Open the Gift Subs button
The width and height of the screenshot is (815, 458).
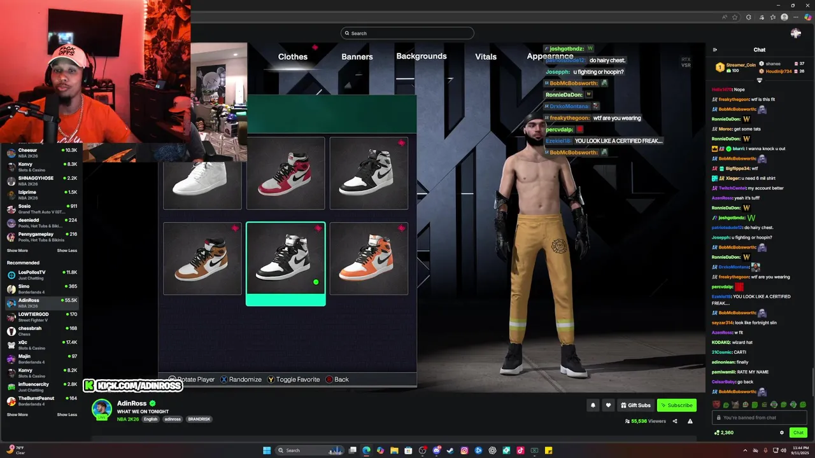(635, 405)
